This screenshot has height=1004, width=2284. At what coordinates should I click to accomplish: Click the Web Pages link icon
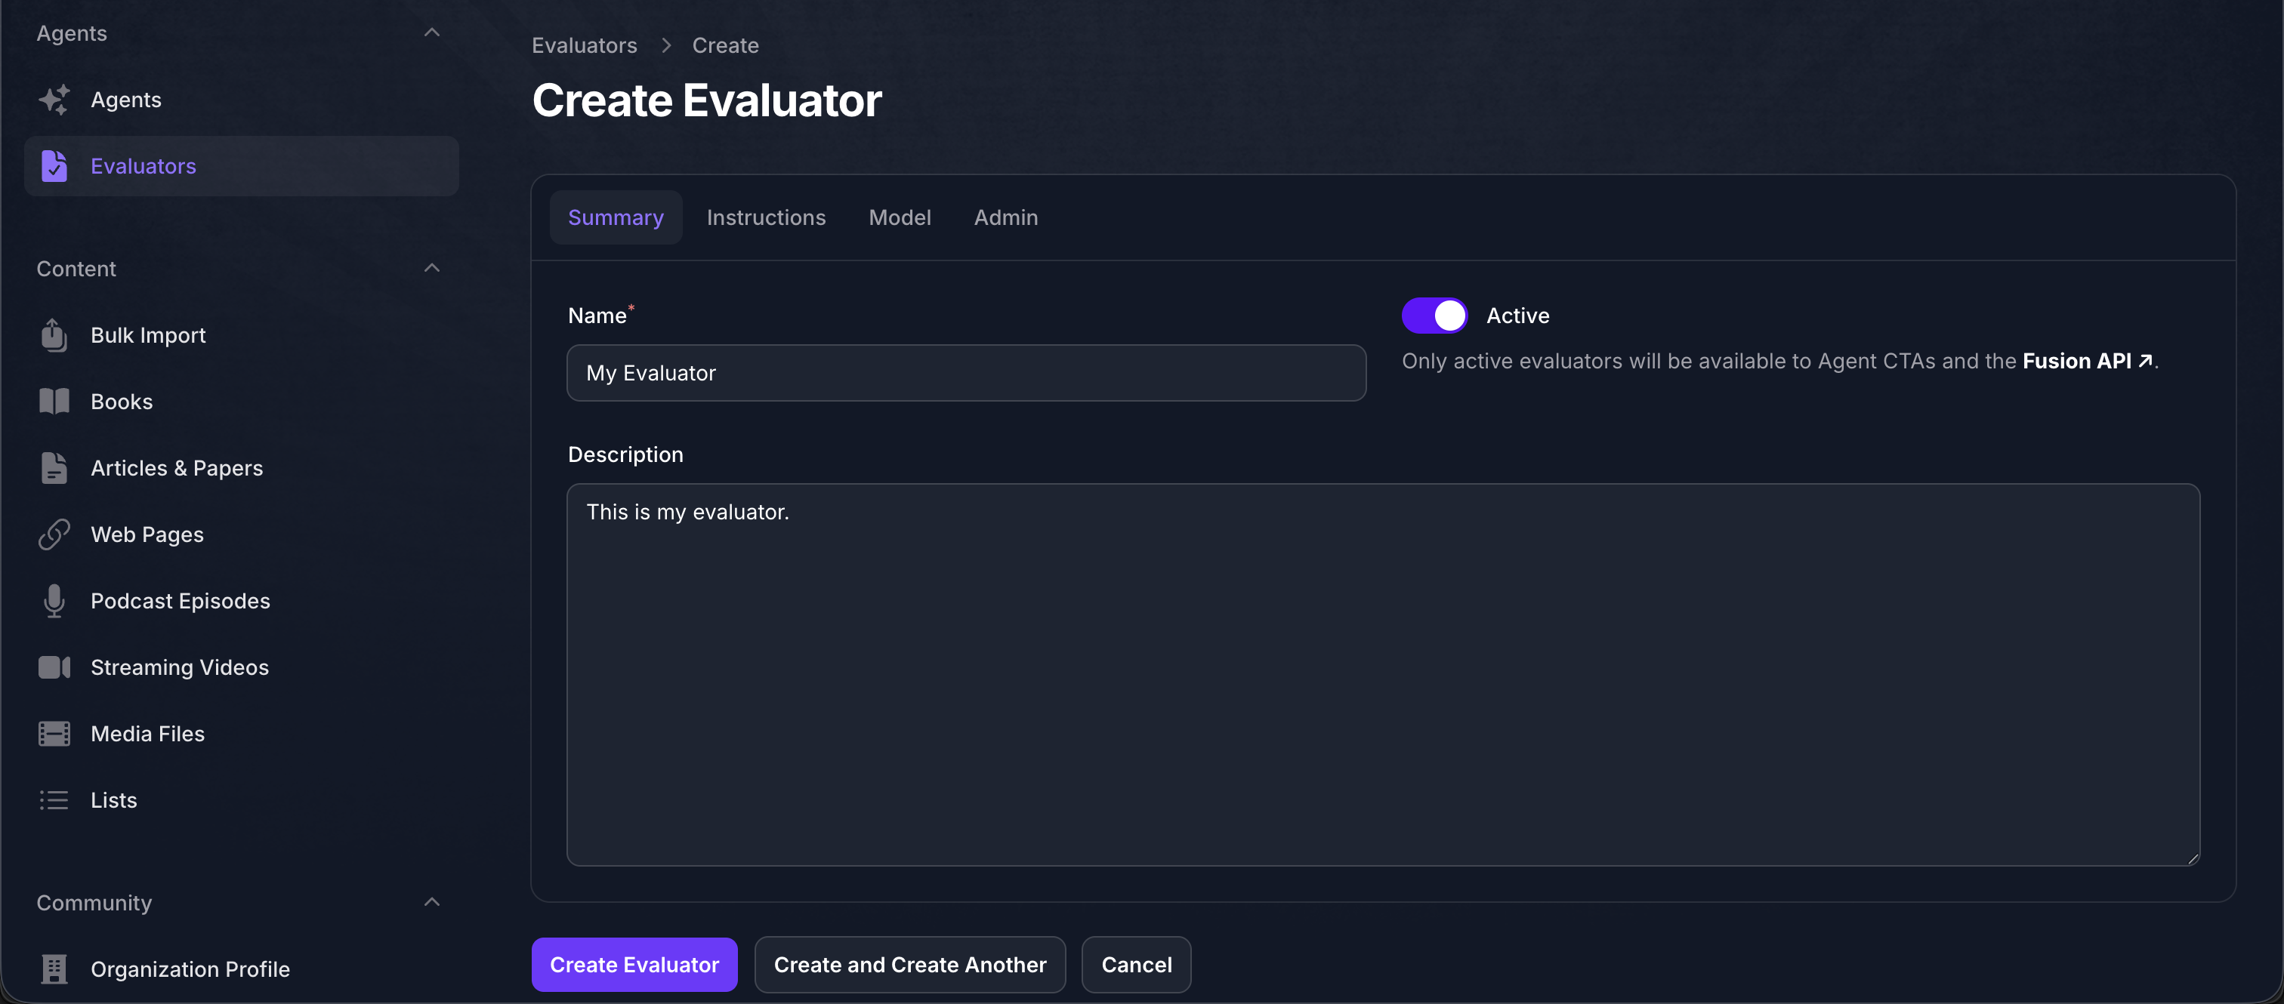(54, 534)
